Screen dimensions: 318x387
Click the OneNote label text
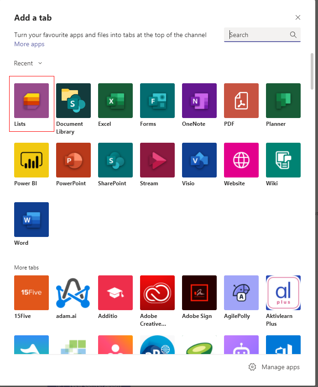[193, 124]
